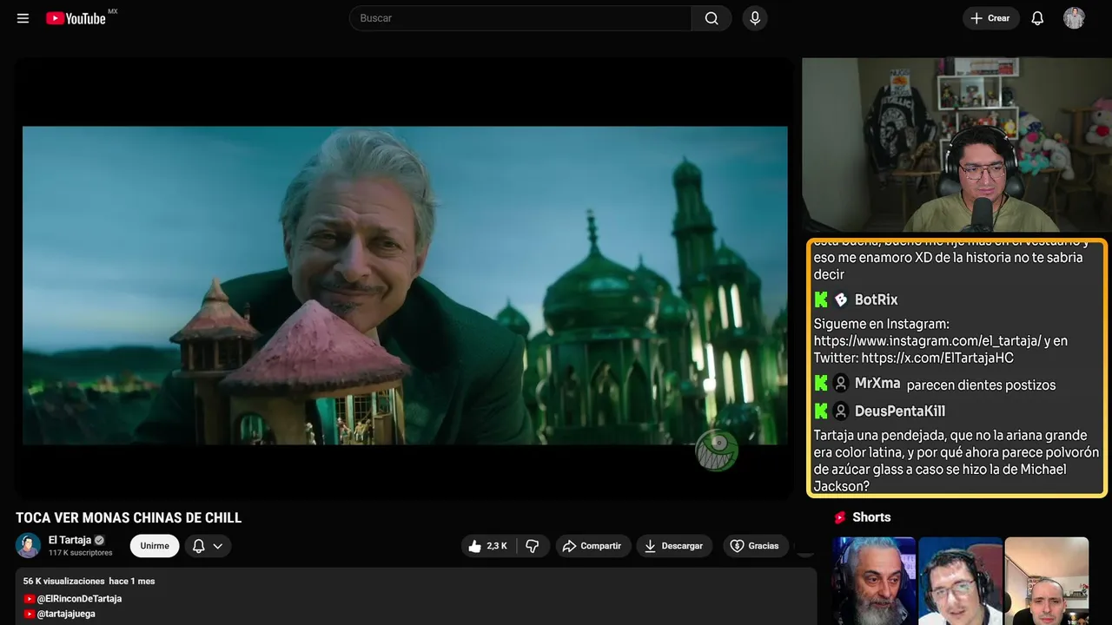The image size is (1112, 625).
Task: Like the video with 2,3 K likes
Action: [487, 546]
